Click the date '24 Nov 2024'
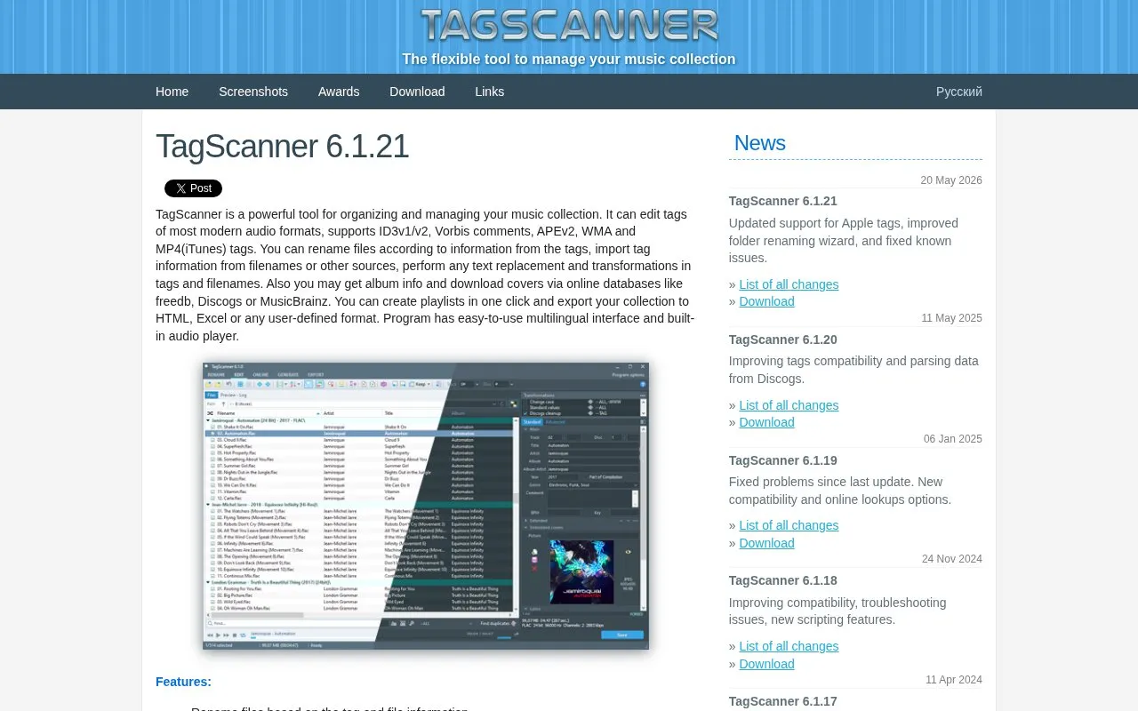This screenshot has width=1138, height=711. (952, 559)
